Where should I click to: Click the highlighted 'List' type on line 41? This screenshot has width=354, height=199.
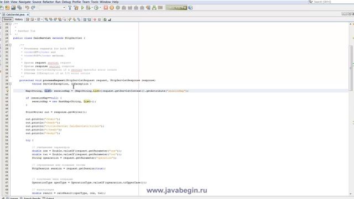[48, 91]
